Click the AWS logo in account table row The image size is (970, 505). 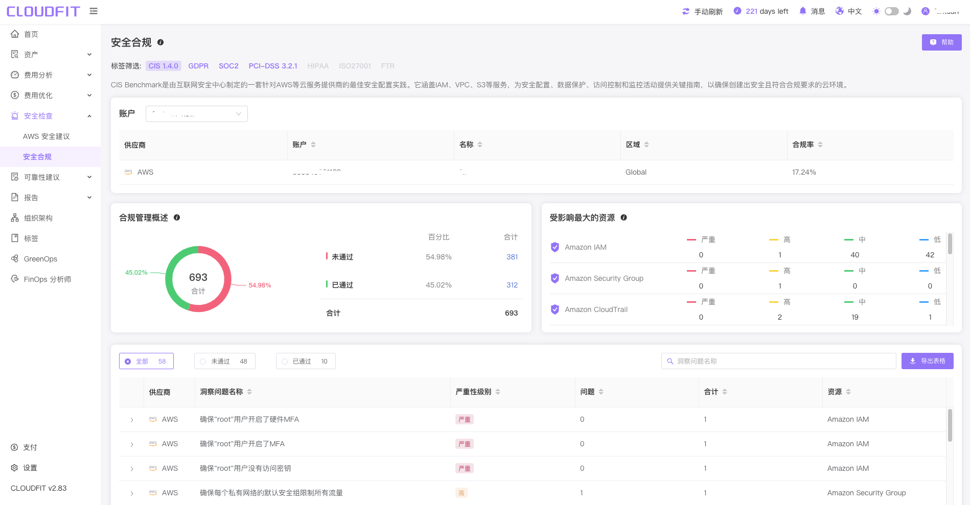coord(128,172)
